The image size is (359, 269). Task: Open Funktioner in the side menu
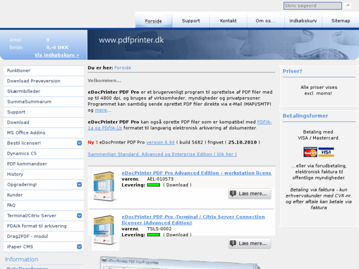click(x=44, y=71)
